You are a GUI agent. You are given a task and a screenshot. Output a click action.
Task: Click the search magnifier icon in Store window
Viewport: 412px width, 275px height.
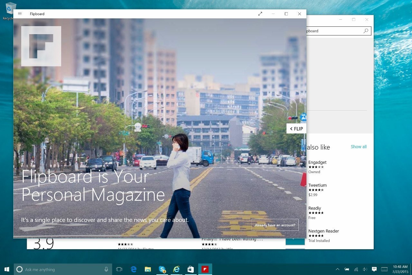[366, 31]
